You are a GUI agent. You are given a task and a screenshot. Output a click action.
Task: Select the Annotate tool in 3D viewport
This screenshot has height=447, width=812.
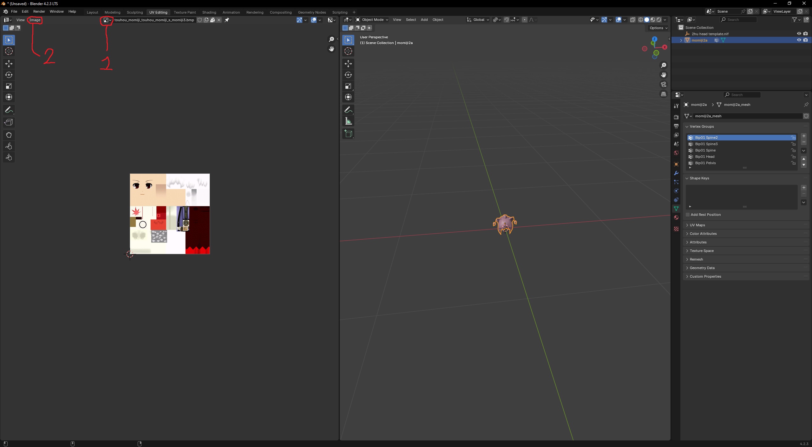click(x=348, y=110)
